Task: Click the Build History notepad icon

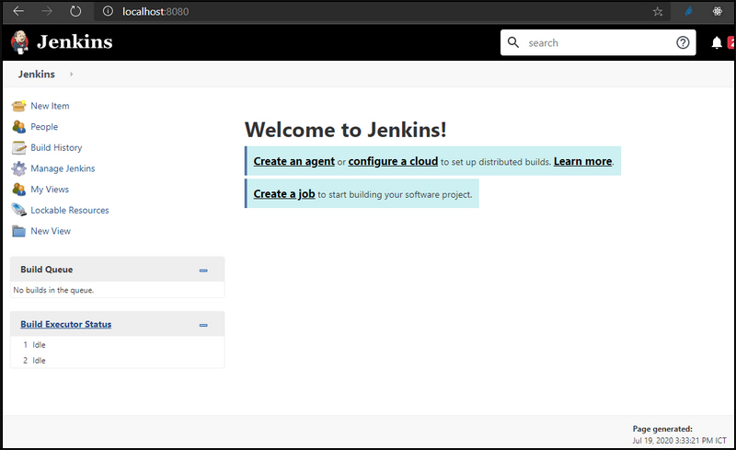Action: pyautogui.click(x=18, y=147)
